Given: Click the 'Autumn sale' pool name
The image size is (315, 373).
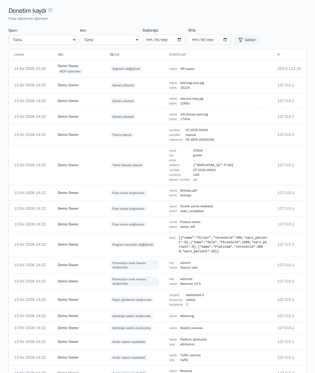Looking at the screenshot, I should click(x=189, y=267).
